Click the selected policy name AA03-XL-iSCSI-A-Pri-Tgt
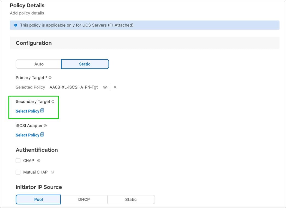Screen dimensions: 286x208 coord(74,87)
